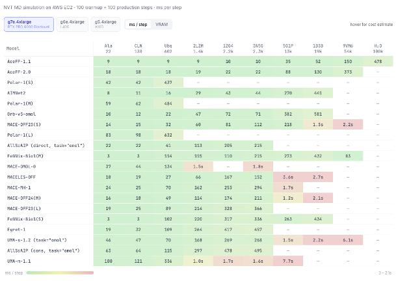Select the Polar-1(M) model row label
This screenshot has width=398, height=281.
click(20, 103)
